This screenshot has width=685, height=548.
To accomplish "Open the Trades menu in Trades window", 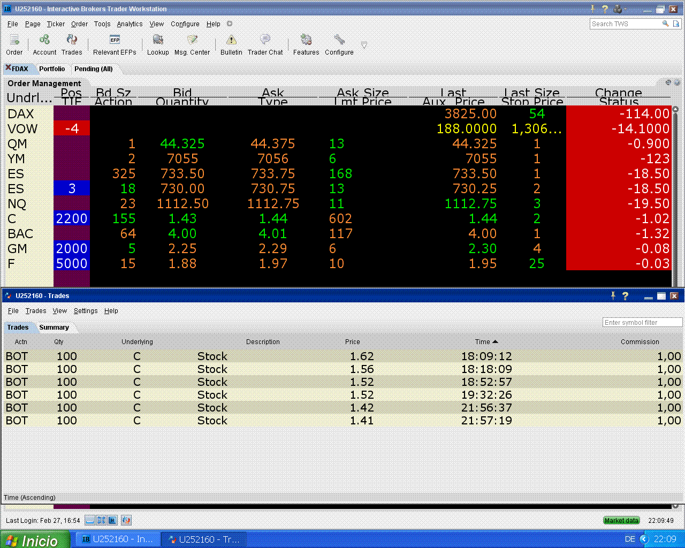I will tap(36, 311).
